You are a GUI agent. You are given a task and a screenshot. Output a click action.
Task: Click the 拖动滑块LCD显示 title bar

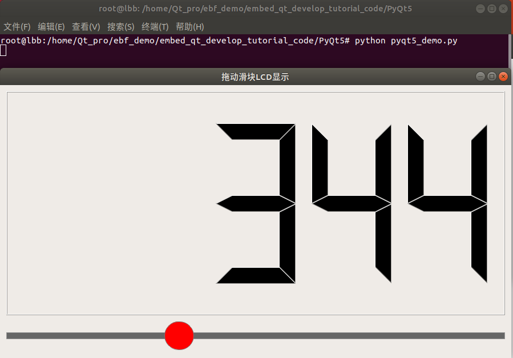pyautogui.click(x=255, y=77)
